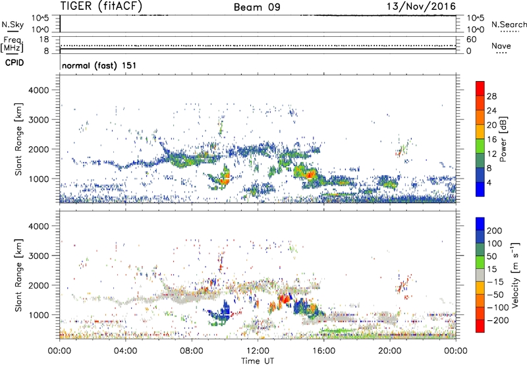This screenshot has width=527, height=365.
Task: Click the "50" velocity colorbar label
Action: click(491, 256)
